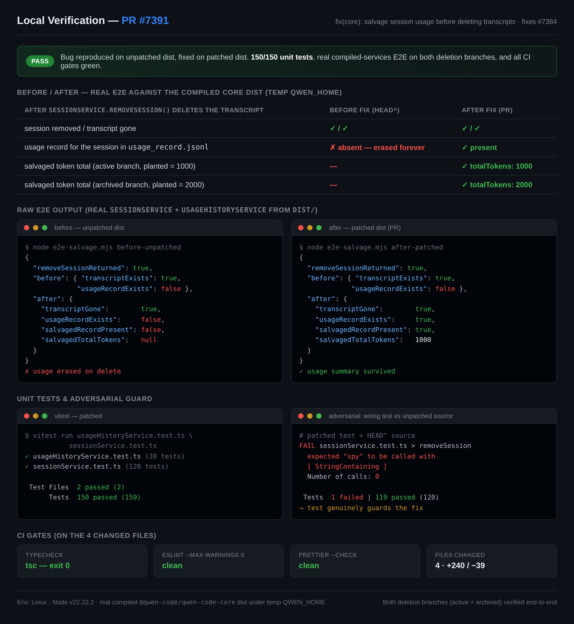This screenshot has width=574, height=624.
Task: Click the PRETTIER --CHECK card
Action: point(355,561)
